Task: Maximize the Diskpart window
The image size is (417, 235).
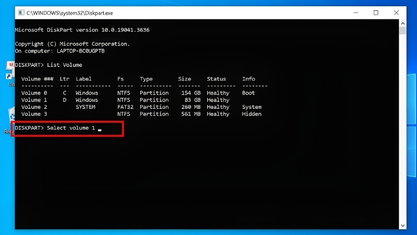Action: tap(376, 13)
